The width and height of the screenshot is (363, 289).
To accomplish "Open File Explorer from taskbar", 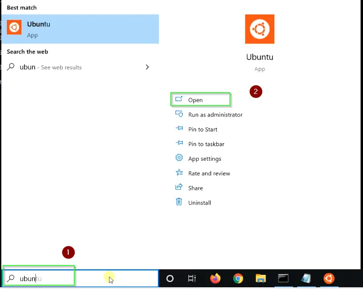I will [261, 278].
